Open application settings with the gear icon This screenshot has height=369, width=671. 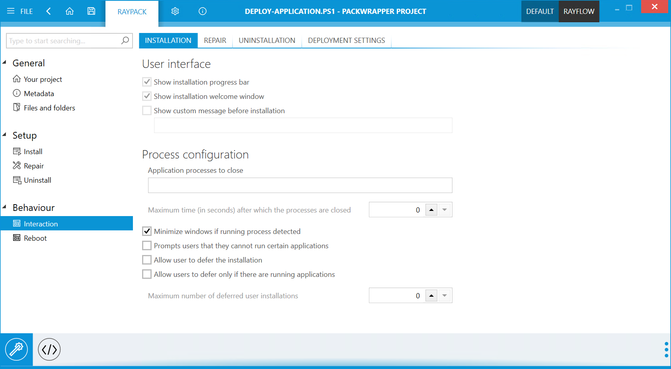pos(175,11)
